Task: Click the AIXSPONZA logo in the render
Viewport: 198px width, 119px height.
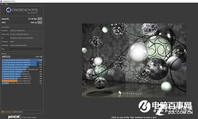Action: pos(130,93)
